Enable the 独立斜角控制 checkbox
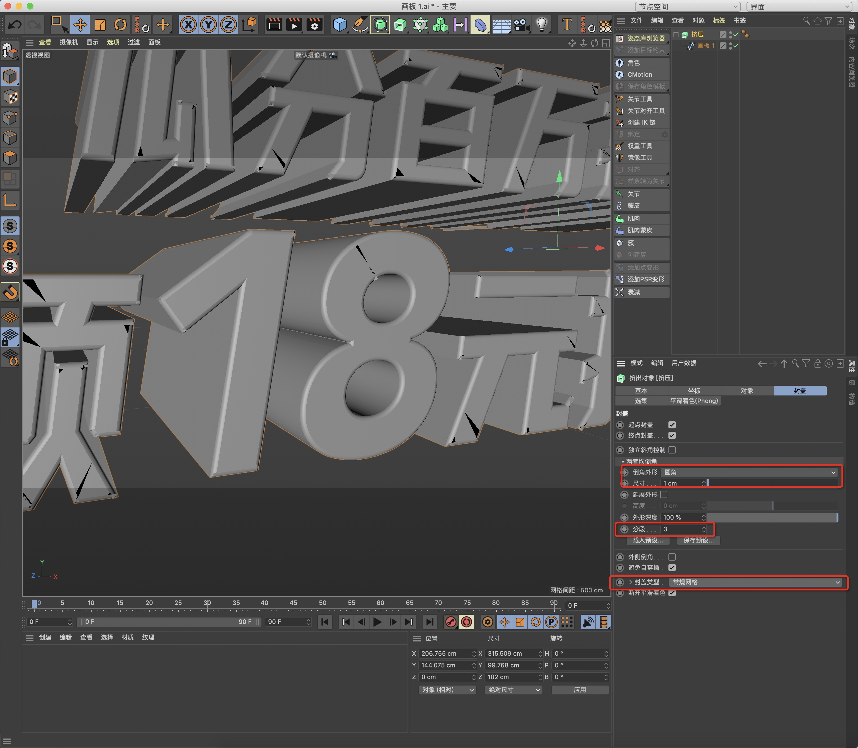Screen dimensions: 858x748 tap(672, 450)
